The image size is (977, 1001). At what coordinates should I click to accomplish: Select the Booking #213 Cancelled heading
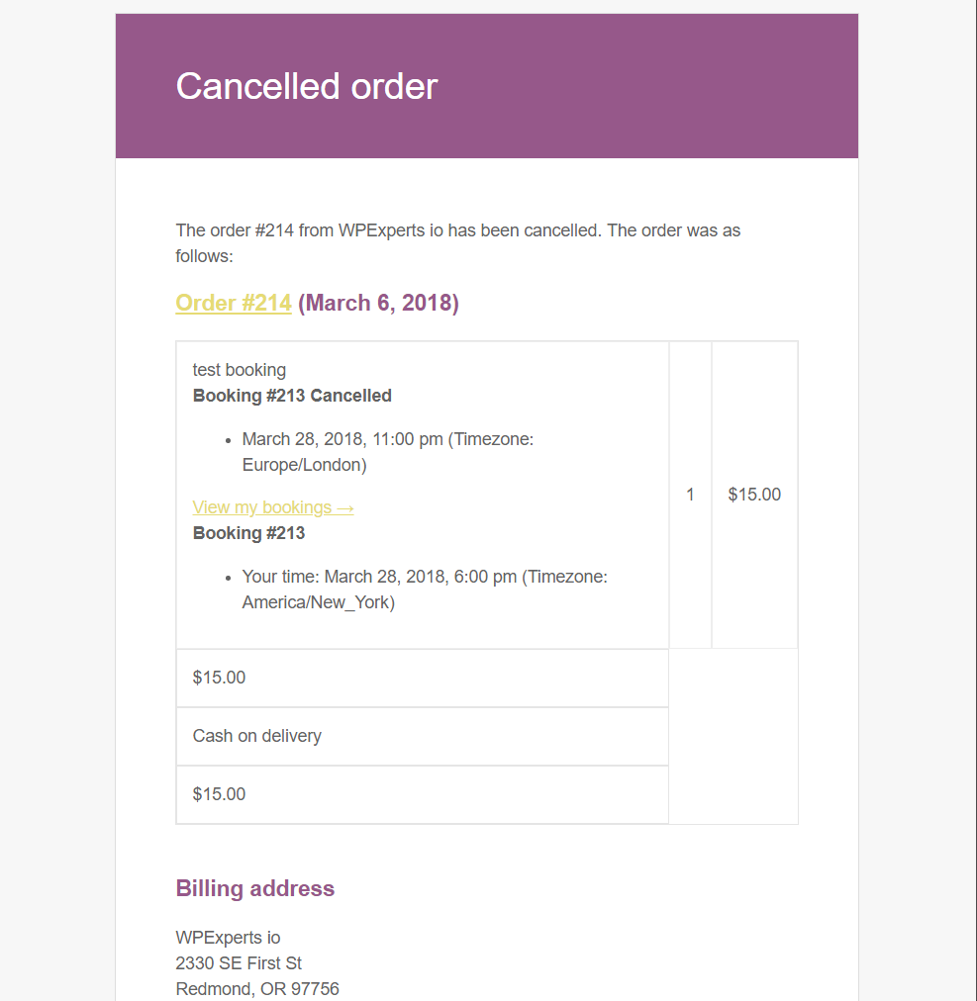292,396
